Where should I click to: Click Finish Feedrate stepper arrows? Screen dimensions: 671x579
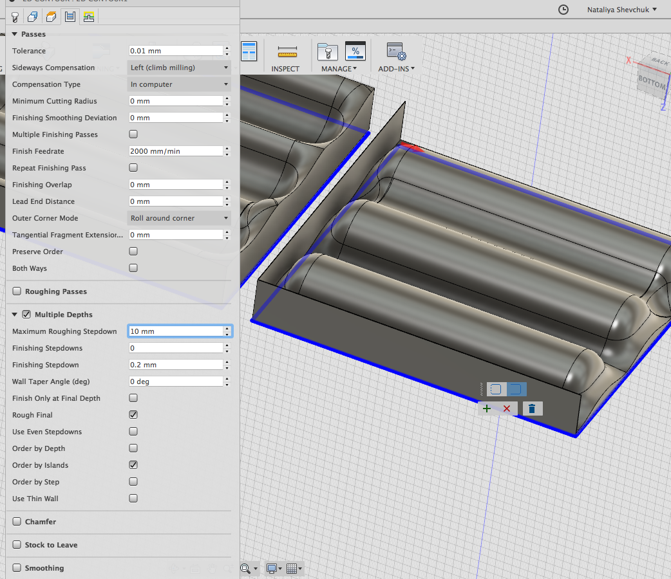[x=227, y=151]
